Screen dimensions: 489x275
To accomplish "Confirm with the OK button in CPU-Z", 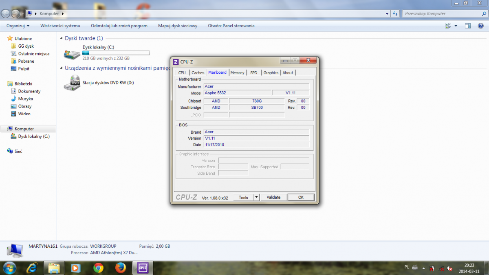I will point(301,198).
